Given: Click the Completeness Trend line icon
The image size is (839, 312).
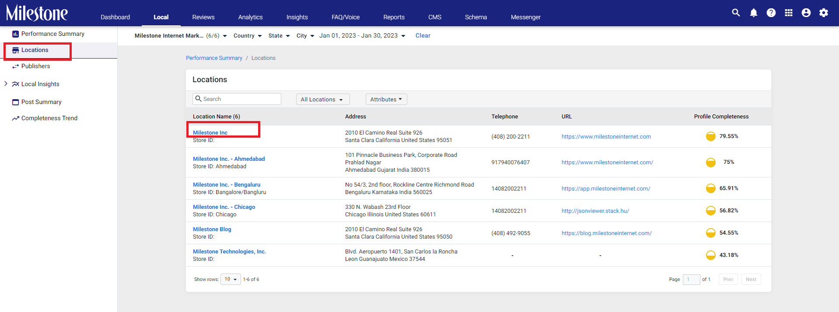Looking at the screenshot, I should 15,118.
